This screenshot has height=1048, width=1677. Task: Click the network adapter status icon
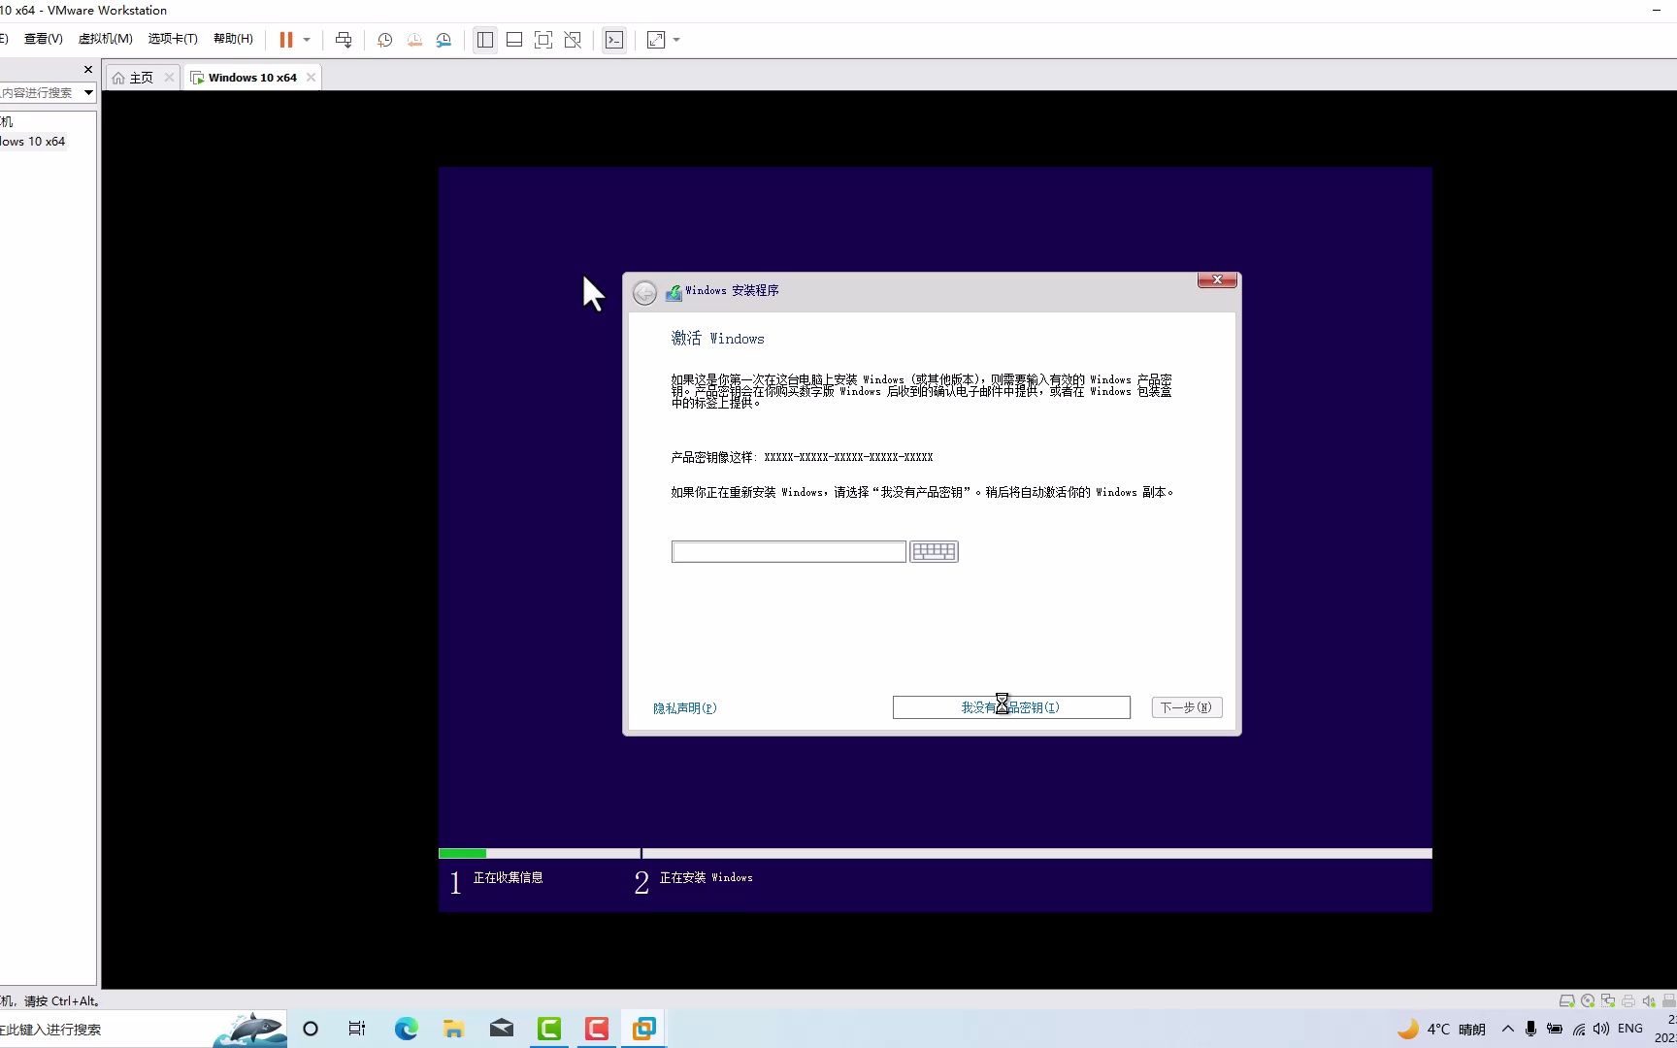click(1608, 1000)
